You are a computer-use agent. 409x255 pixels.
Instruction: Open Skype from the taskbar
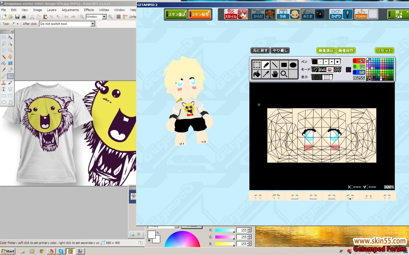[61, 251]
